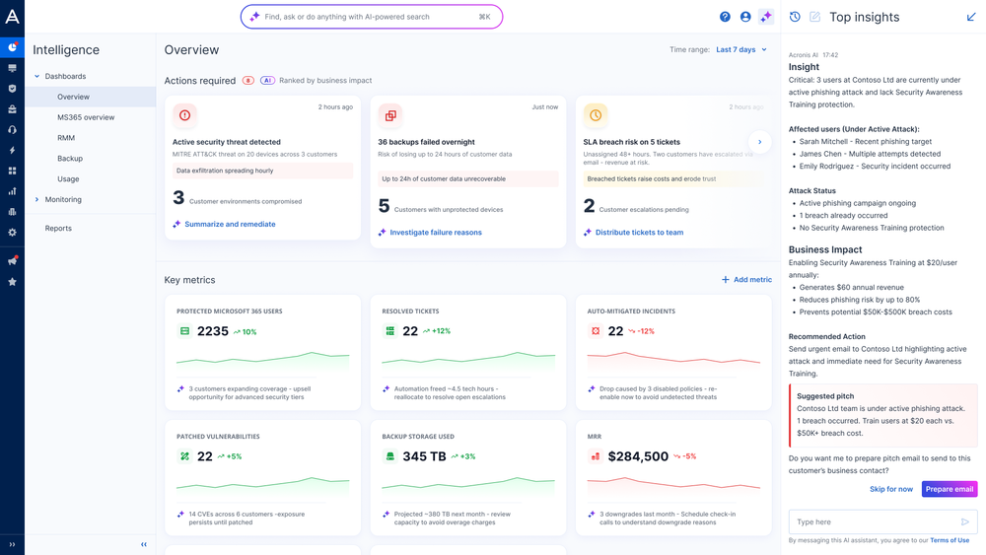Open the building company sidebar icon
986x555 pixels.
pyautogui.click(x=12, y=212)
